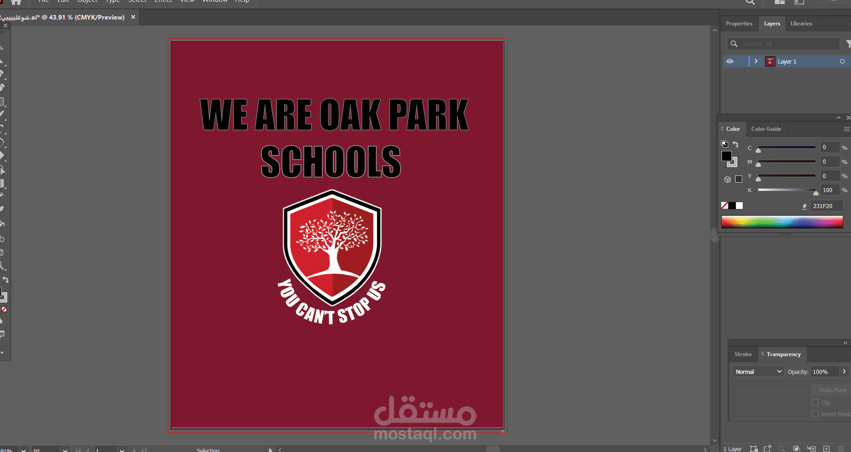851x452 pixels.
Task: Click the status bar play arrow
Action: 270,450
